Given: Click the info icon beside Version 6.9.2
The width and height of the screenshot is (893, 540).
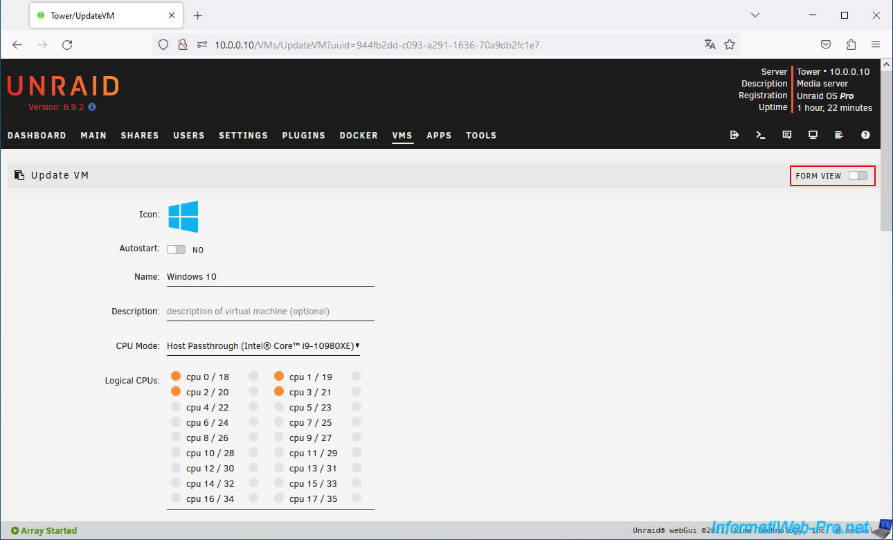Looking at the screenshot, I should click(x=92, y=107).
